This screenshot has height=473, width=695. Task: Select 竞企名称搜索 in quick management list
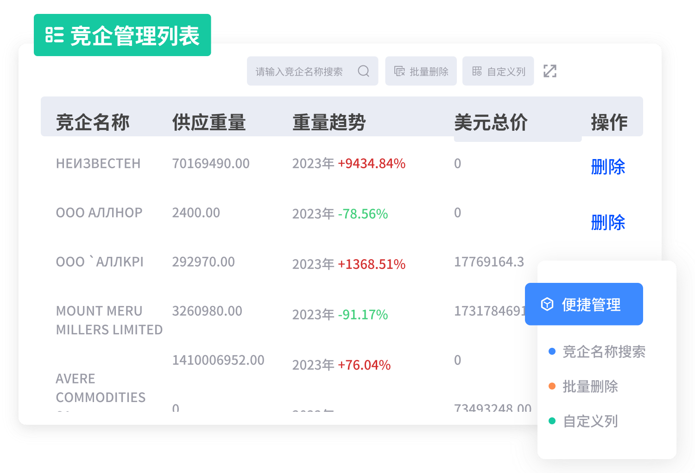[x=604, y=352]
